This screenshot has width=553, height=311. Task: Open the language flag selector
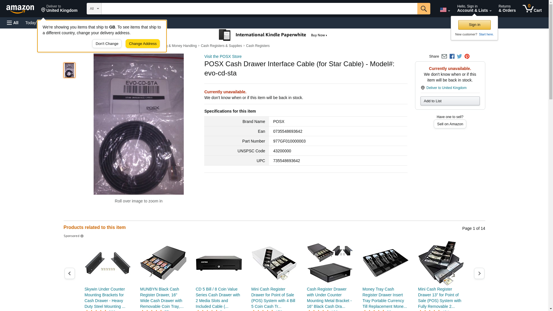(x=445, y=10)
